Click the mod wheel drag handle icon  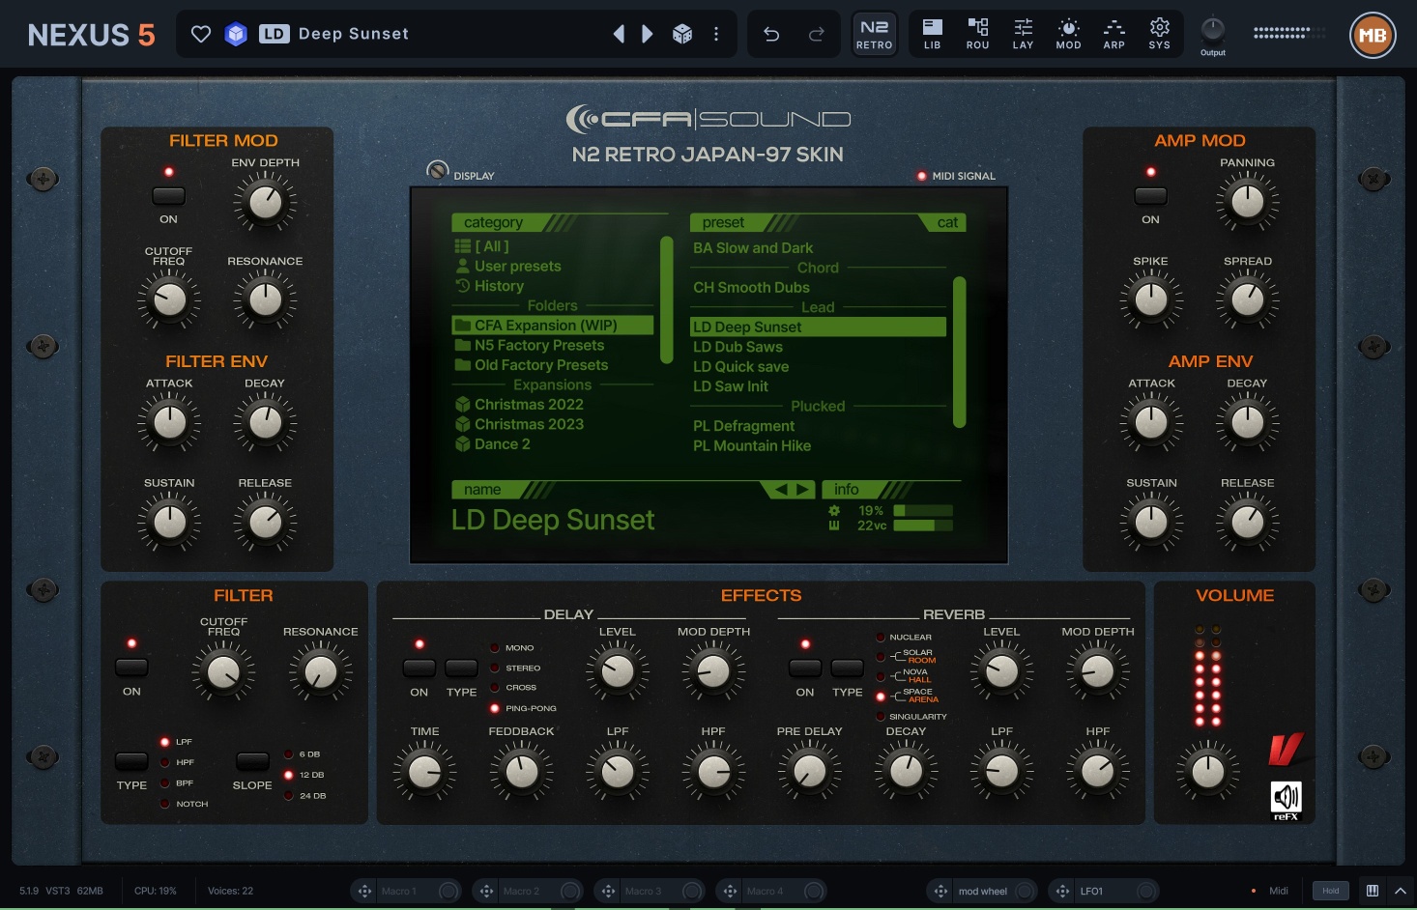[940, 891]
